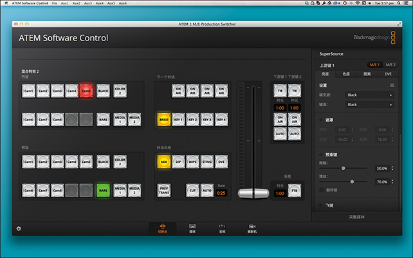Select WIPE transition style
Viewport: 413px width, 258px height.
tap(192, 161)
